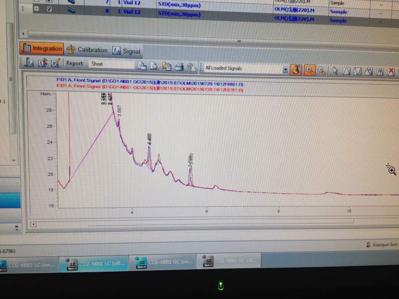Click the chromatogram scroll left arrow button
399x299 pixels.
pos(33,225)
